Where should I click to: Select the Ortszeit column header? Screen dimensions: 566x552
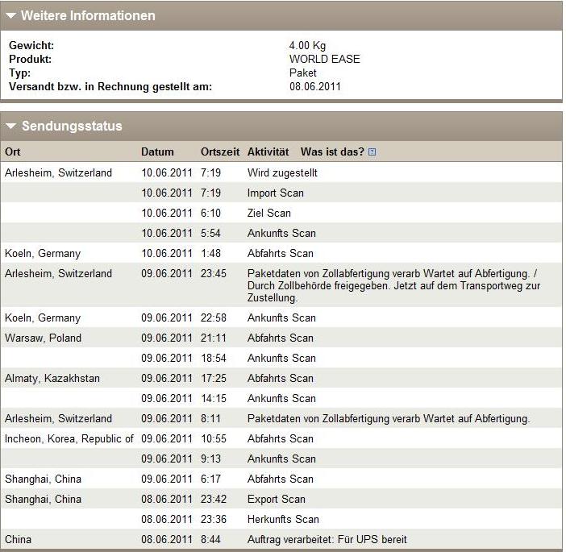[219, 152]
